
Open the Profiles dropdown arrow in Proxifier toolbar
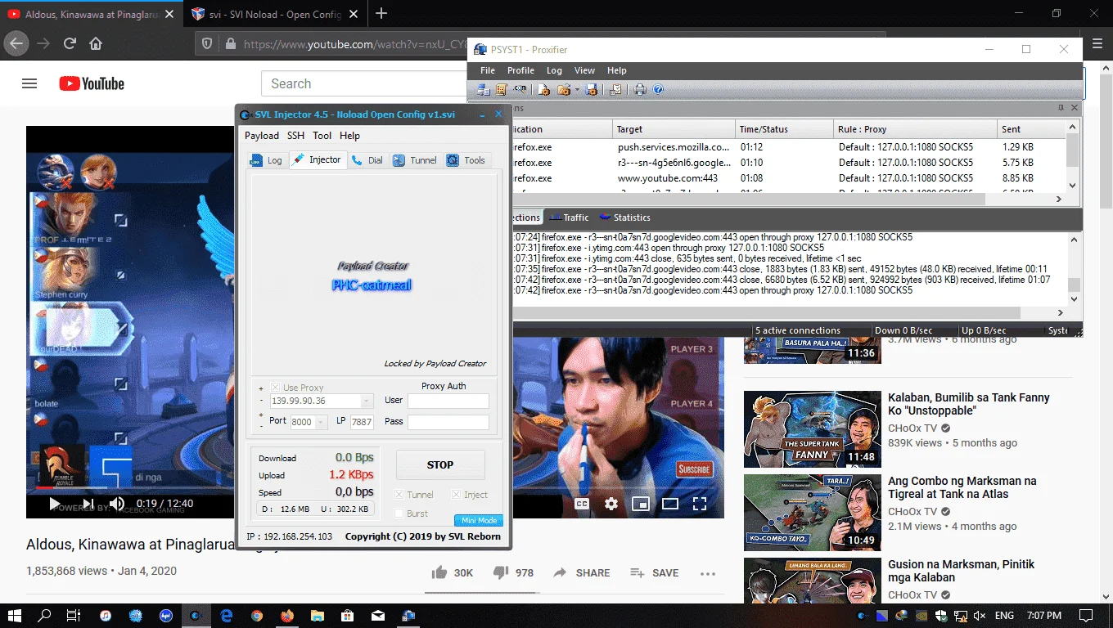click(x=577, y=90)
